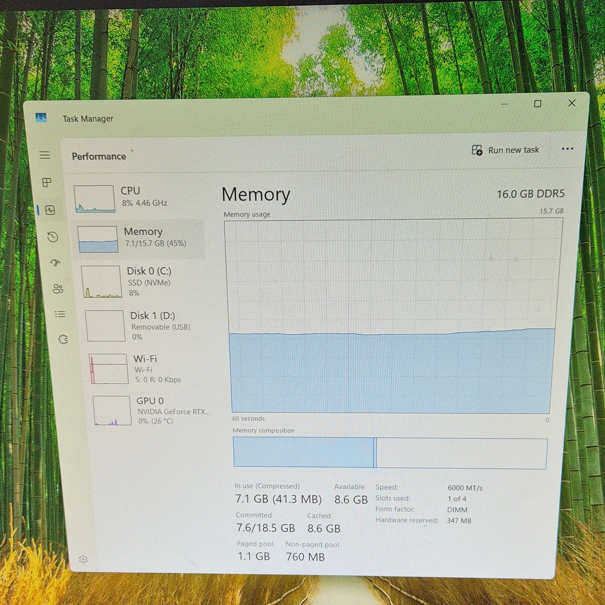Click the Committed value '7.6/18.5 GB'
The image size is (605, 605).
[x=266, y=528]
